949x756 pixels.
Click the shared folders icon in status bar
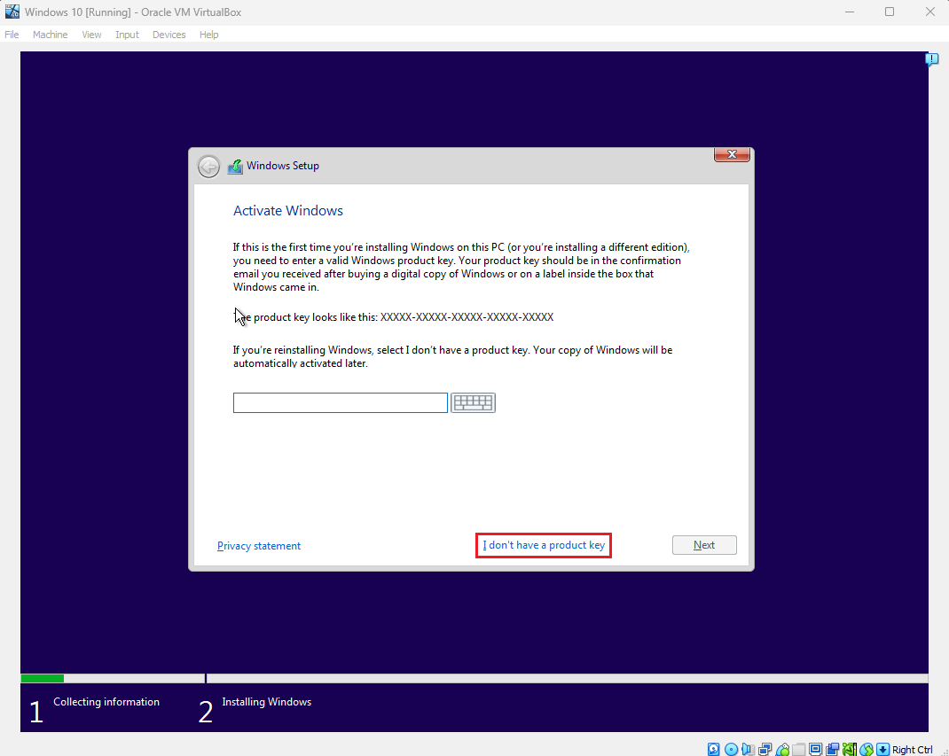pyautogui.click(x=799, y=749)
